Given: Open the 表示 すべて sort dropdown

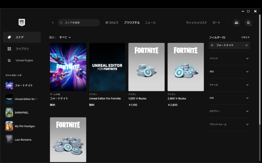Looking at the screenshot, I should [65, 37].
